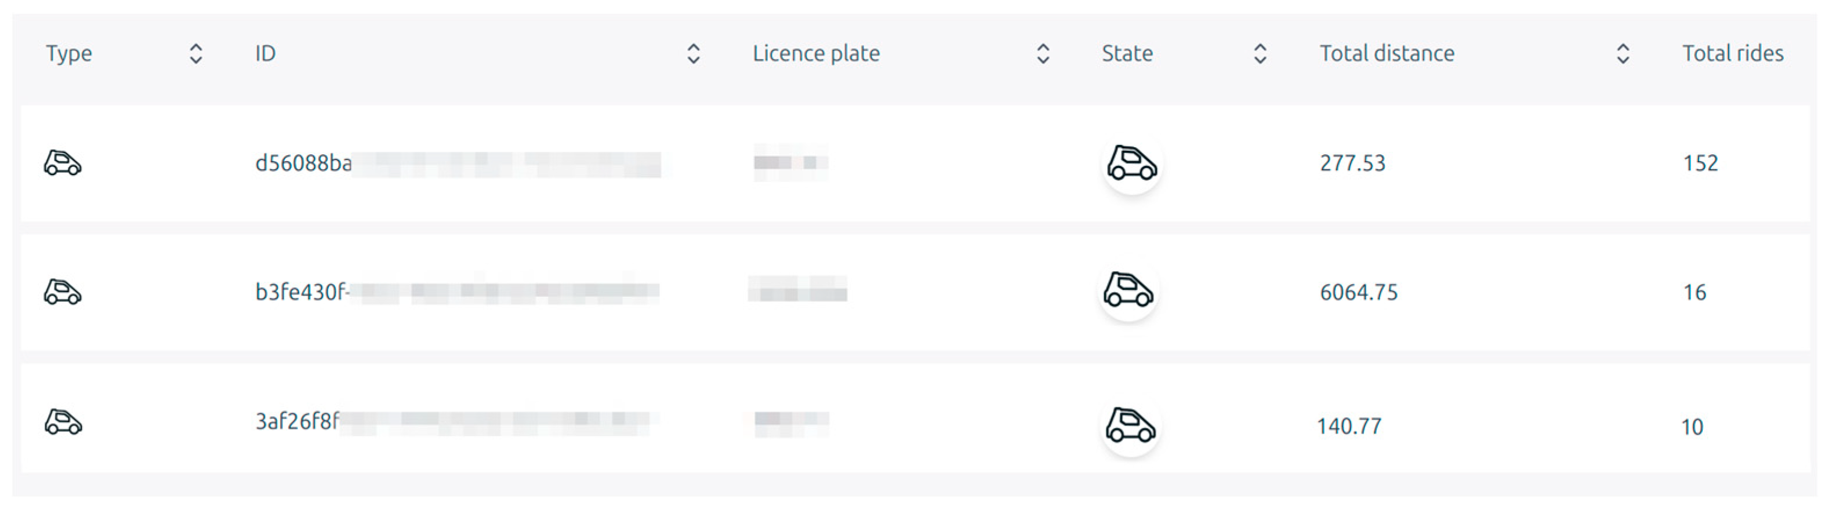Image resolution: width=1825 pixels, height=506 pixels.
Task: Click the Total rides column header
Action: [1732, 54]
